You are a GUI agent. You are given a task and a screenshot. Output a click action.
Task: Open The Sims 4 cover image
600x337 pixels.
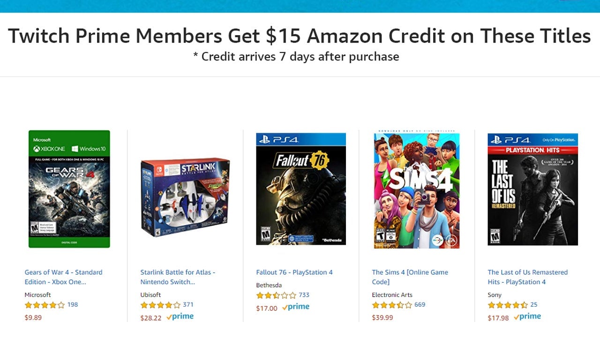417,190
